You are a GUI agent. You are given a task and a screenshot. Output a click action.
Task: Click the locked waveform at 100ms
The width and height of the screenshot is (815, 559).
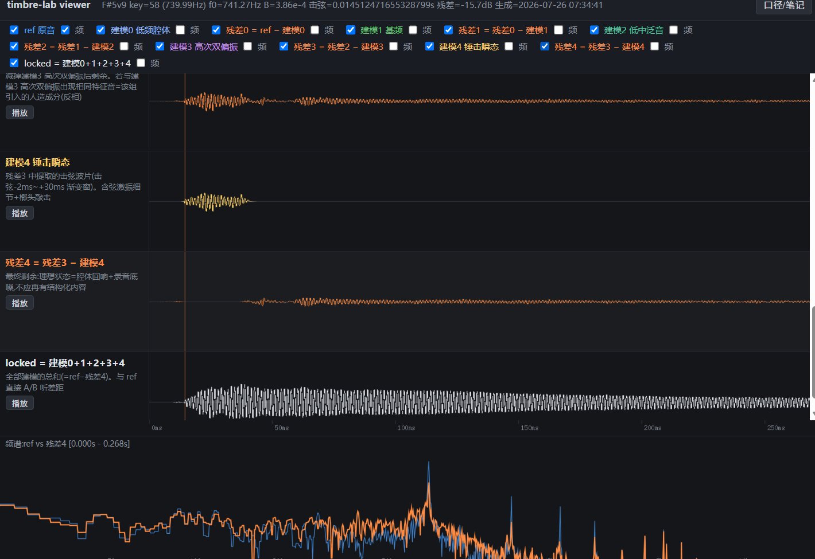click(406, 401)
